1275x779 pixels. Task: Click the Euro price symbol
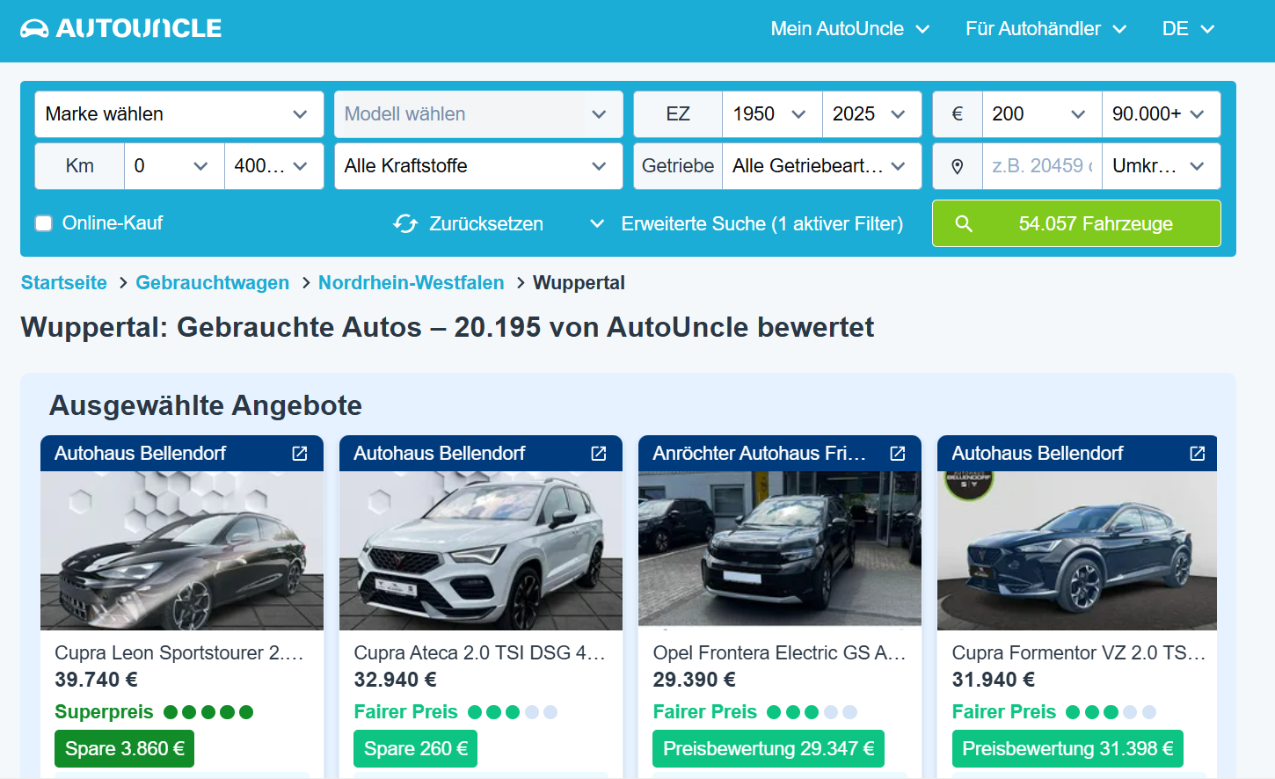958,114
